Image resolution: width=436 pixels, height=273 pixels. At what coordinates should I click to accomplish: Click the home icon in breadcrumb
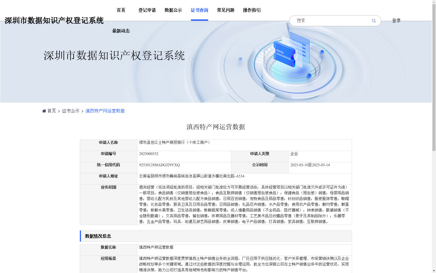[x=44, y=111]
